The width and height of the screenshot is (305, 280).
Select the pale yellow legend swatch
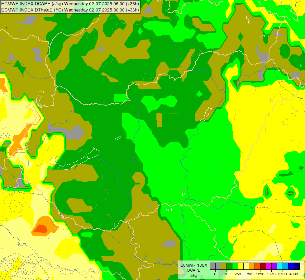tap(246, 266)
